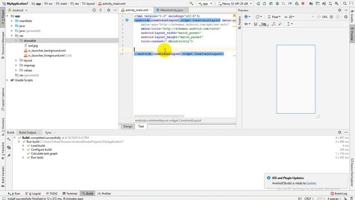Toggle autoconnect magnet icon in Preview

click(256, 24)
